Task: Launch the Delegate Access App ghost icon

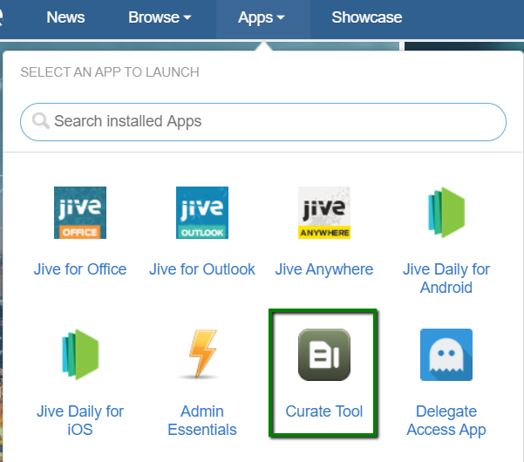Action: 446,355
